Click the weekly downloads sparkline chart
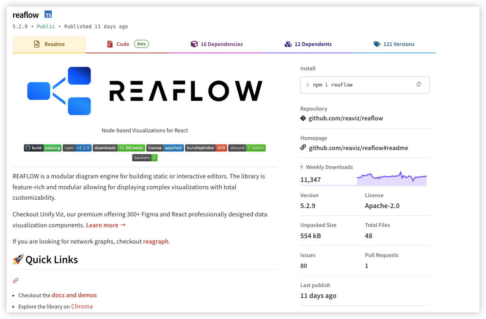This screenshot has height=319, width=486. [392, 178]
